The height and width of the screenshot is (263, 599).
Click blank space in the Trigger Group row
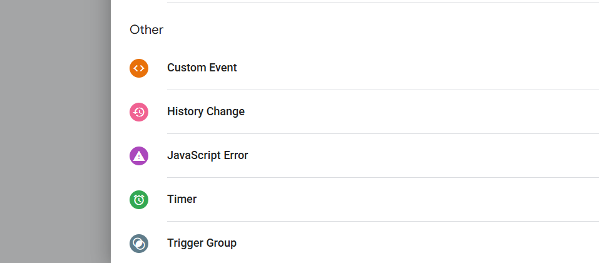(407, 243)
